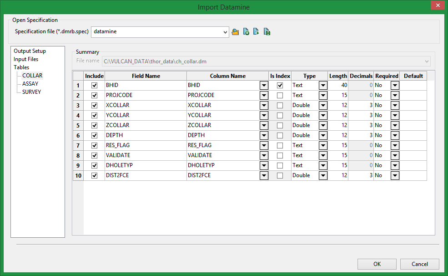Viewport: 448px width, 276px height.
Task: Go to the Input Files section
Action: pyautogui.click(x=26, y=59)
